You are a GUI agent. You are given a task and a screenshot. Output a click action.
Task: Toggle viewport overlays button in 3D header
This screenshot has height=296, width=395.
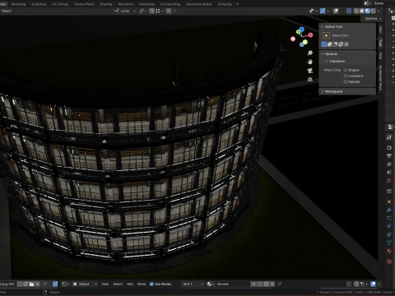336,11
